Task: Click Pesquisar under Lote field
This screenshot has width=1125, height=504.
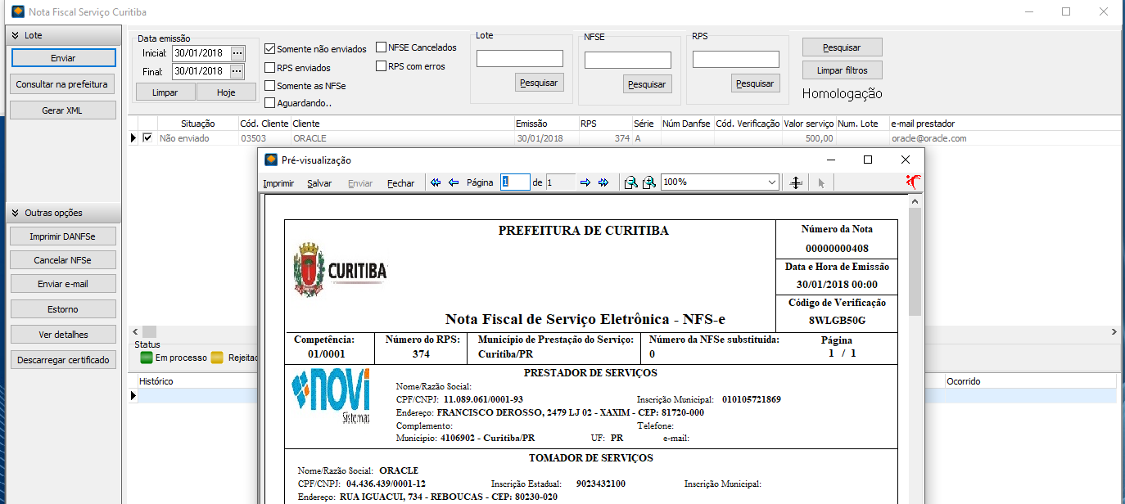Action: (539, 83)
